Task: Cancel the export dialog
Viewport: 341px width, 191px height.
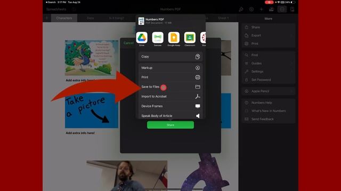Action: 128,43
